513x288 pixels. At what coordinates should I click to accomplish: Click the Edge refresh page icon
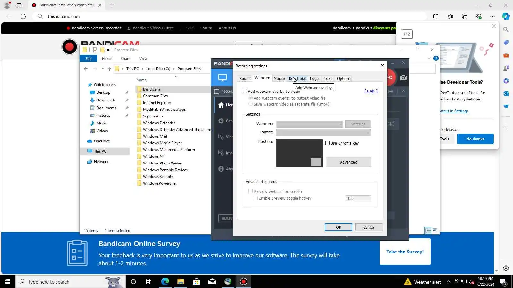click(23, 16)
